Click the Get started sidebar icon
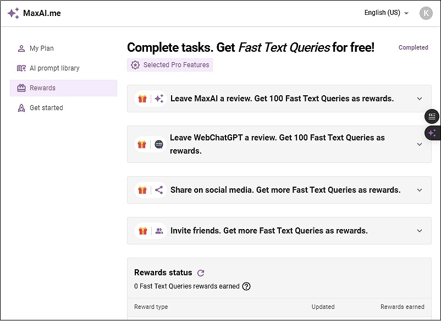This screenshot has width=441, height=321. click(21, 108)
